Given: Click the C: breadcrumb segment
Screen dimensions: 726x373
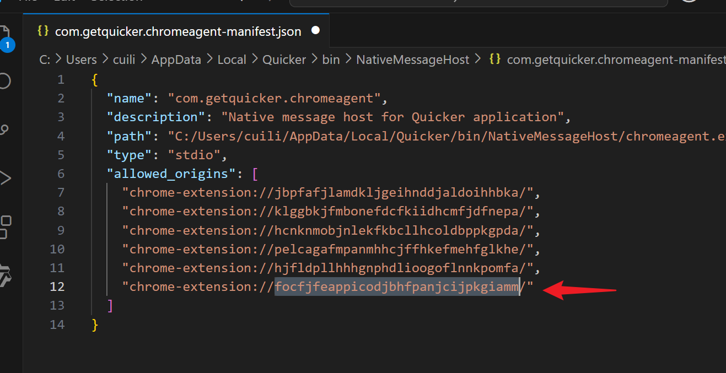Looking at the screenshot, I should coord(45,60).
